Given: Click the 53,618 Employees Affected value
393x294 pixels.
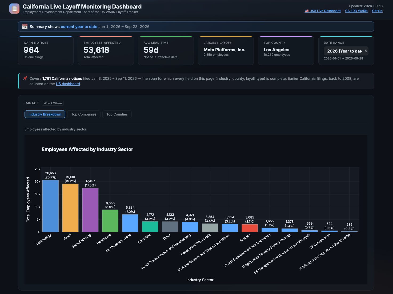Looking at the screenshot, I should [x=97, y=50].
